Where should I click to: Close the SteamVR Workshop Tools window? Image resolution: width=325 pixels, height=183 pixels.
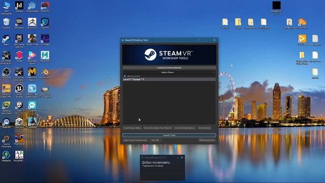(214, 40)
